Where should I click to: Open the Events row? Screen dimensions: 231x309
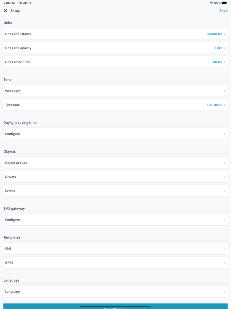pos(115,191)
